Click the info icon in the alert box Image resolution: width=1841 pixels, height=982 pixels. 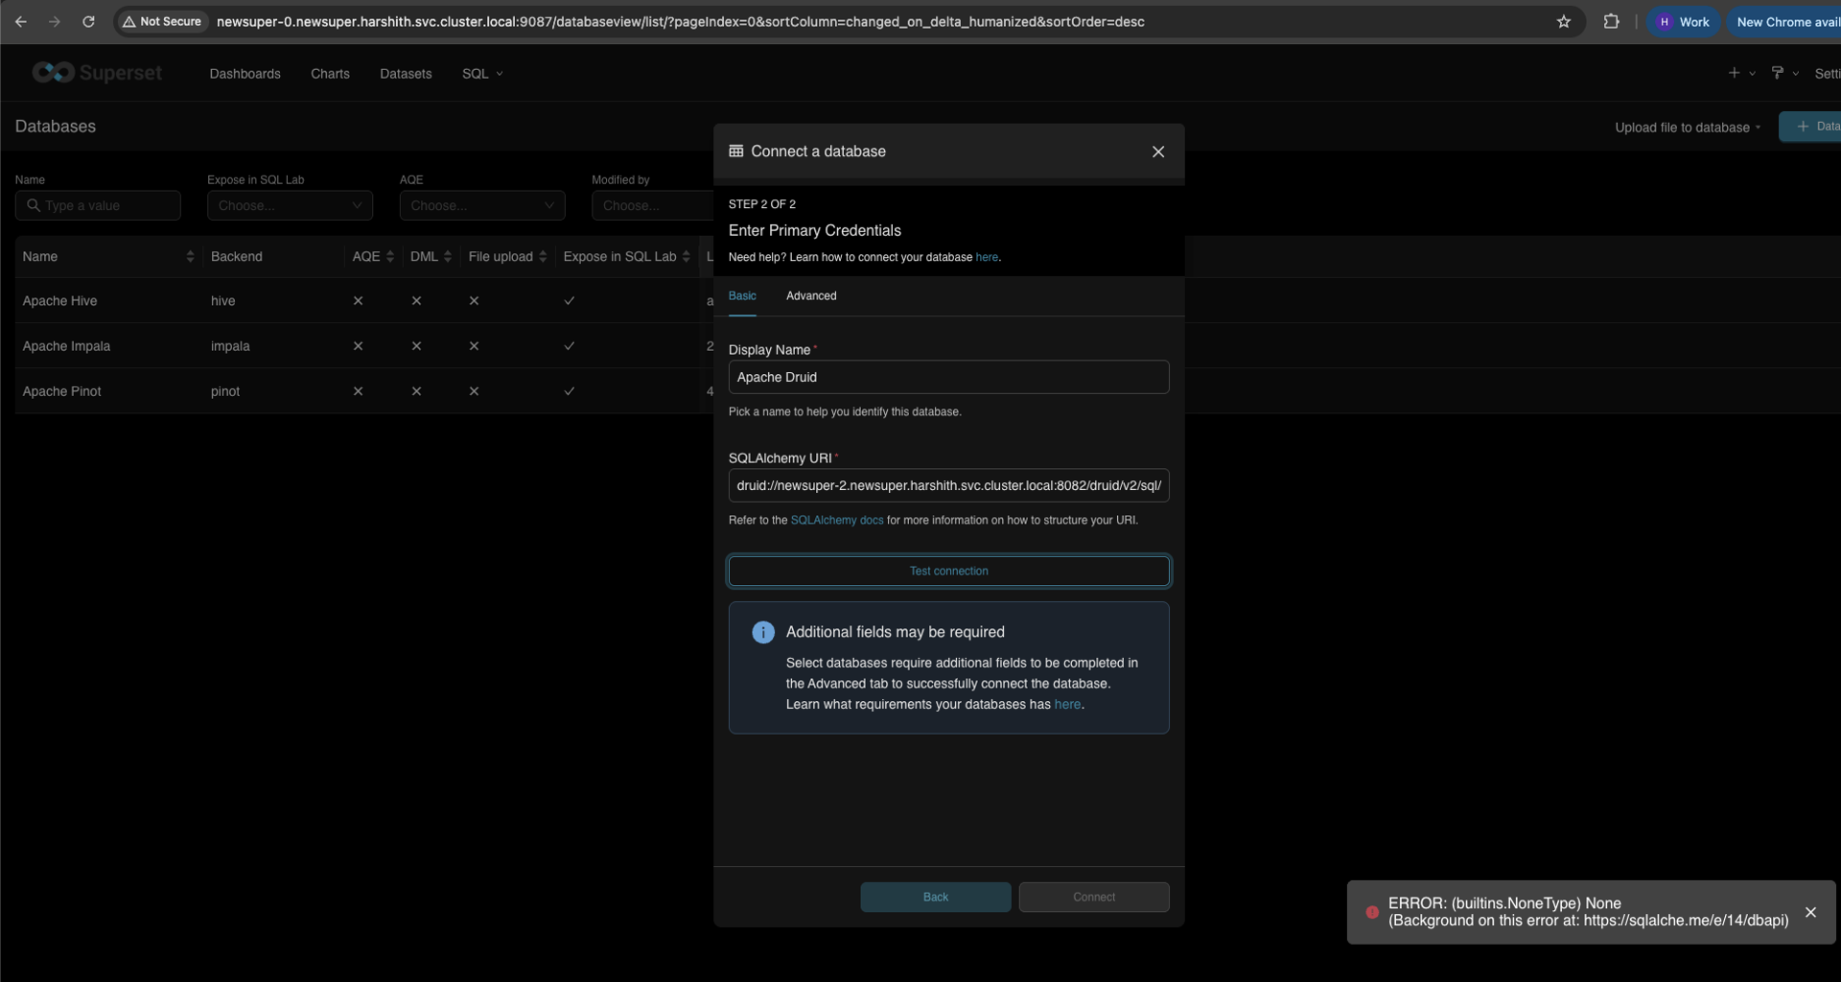pos(763,632)
